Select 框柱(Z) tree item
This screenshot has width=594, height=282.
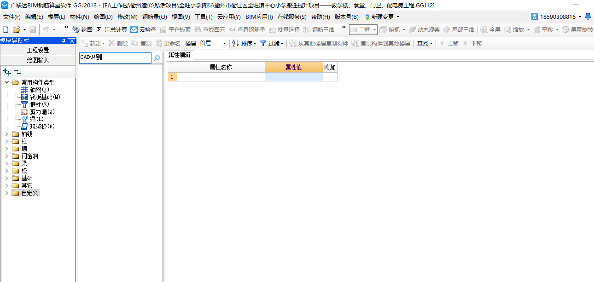(x=40, y=104)
